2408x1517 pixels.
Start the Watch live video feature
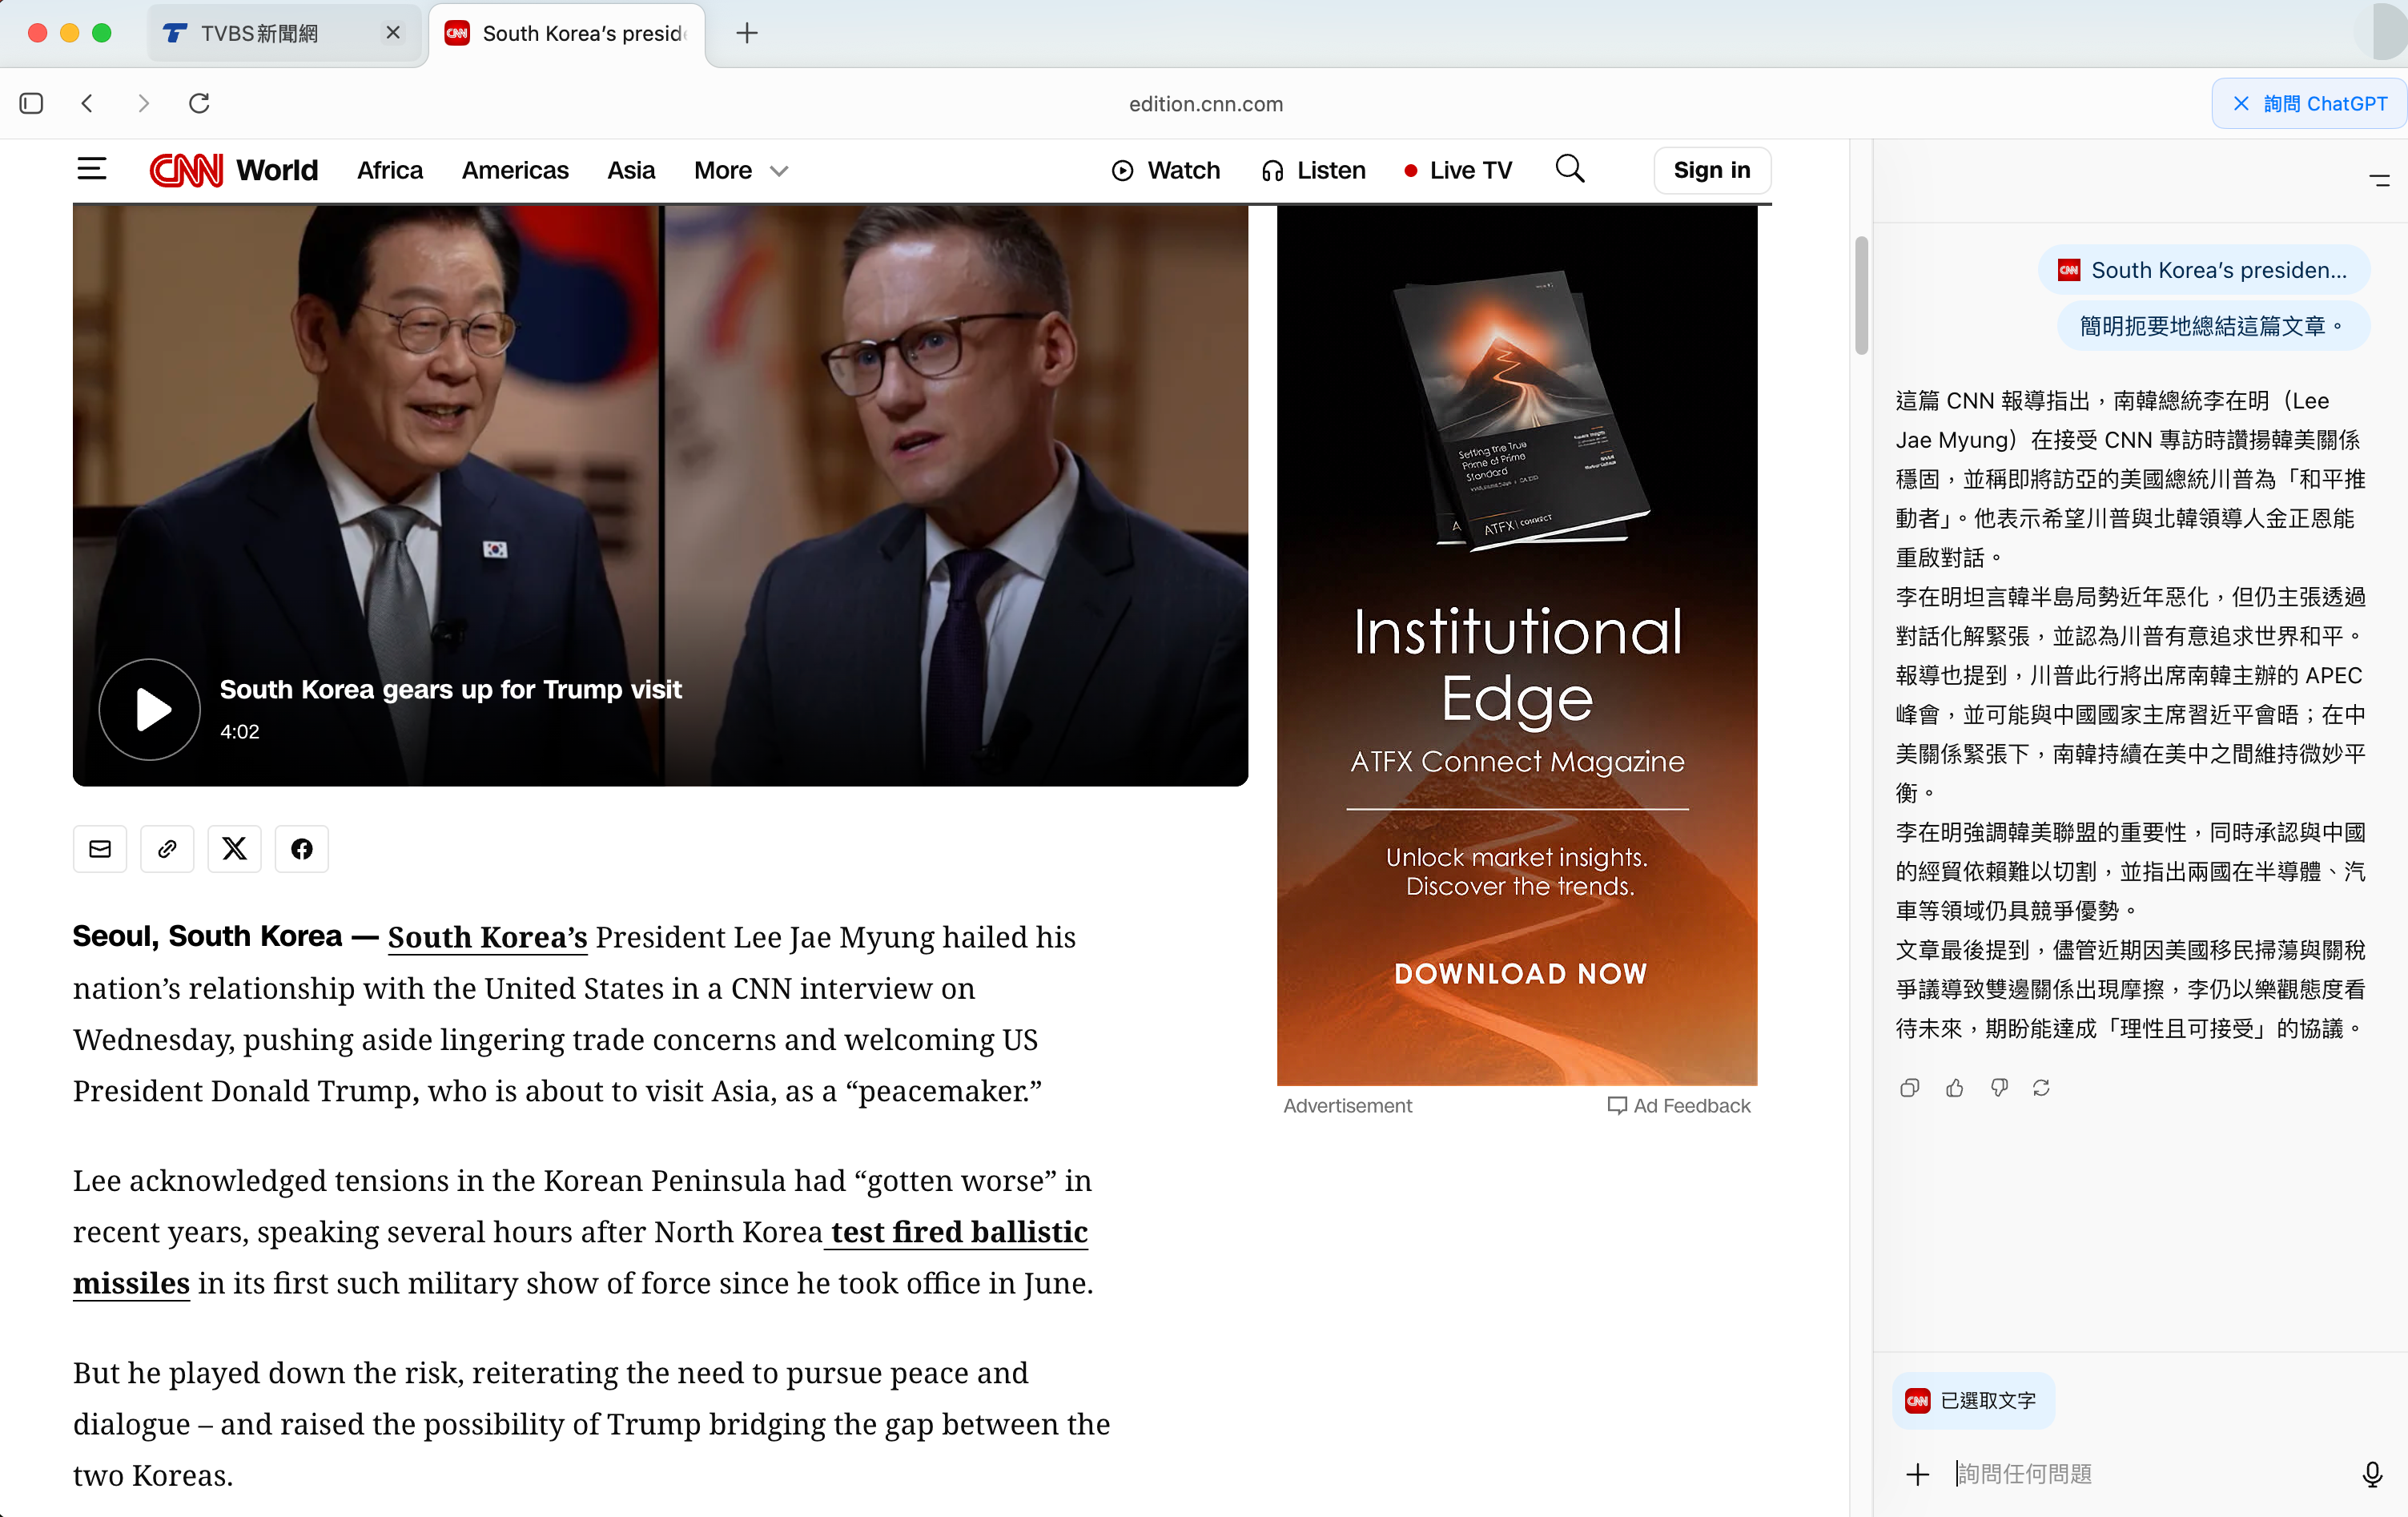coord(1166,170)
